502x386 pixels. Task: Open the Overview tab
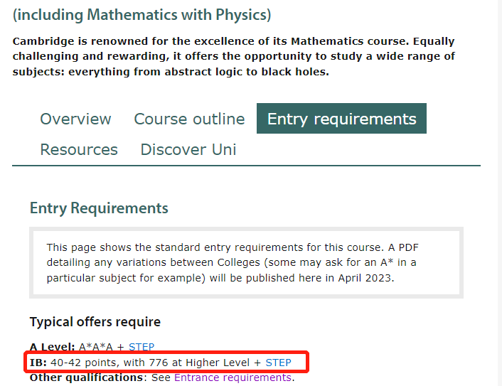pos(75,119)
